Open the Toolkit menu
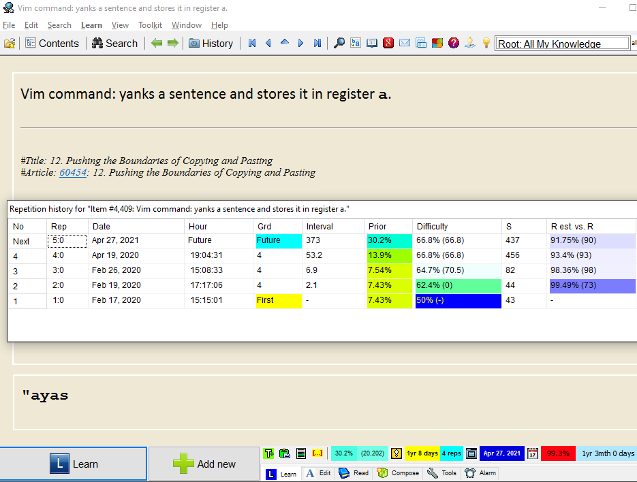637x482 pixels. click(150, 25)
